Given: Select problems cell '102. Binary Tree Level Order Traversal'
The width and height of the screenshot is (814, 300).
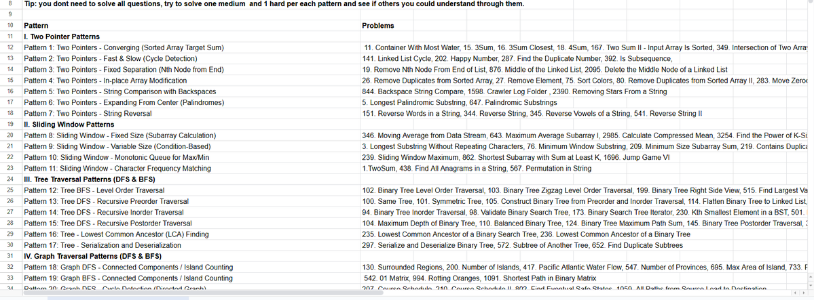Looking at the screenshot, I should 584,190.
